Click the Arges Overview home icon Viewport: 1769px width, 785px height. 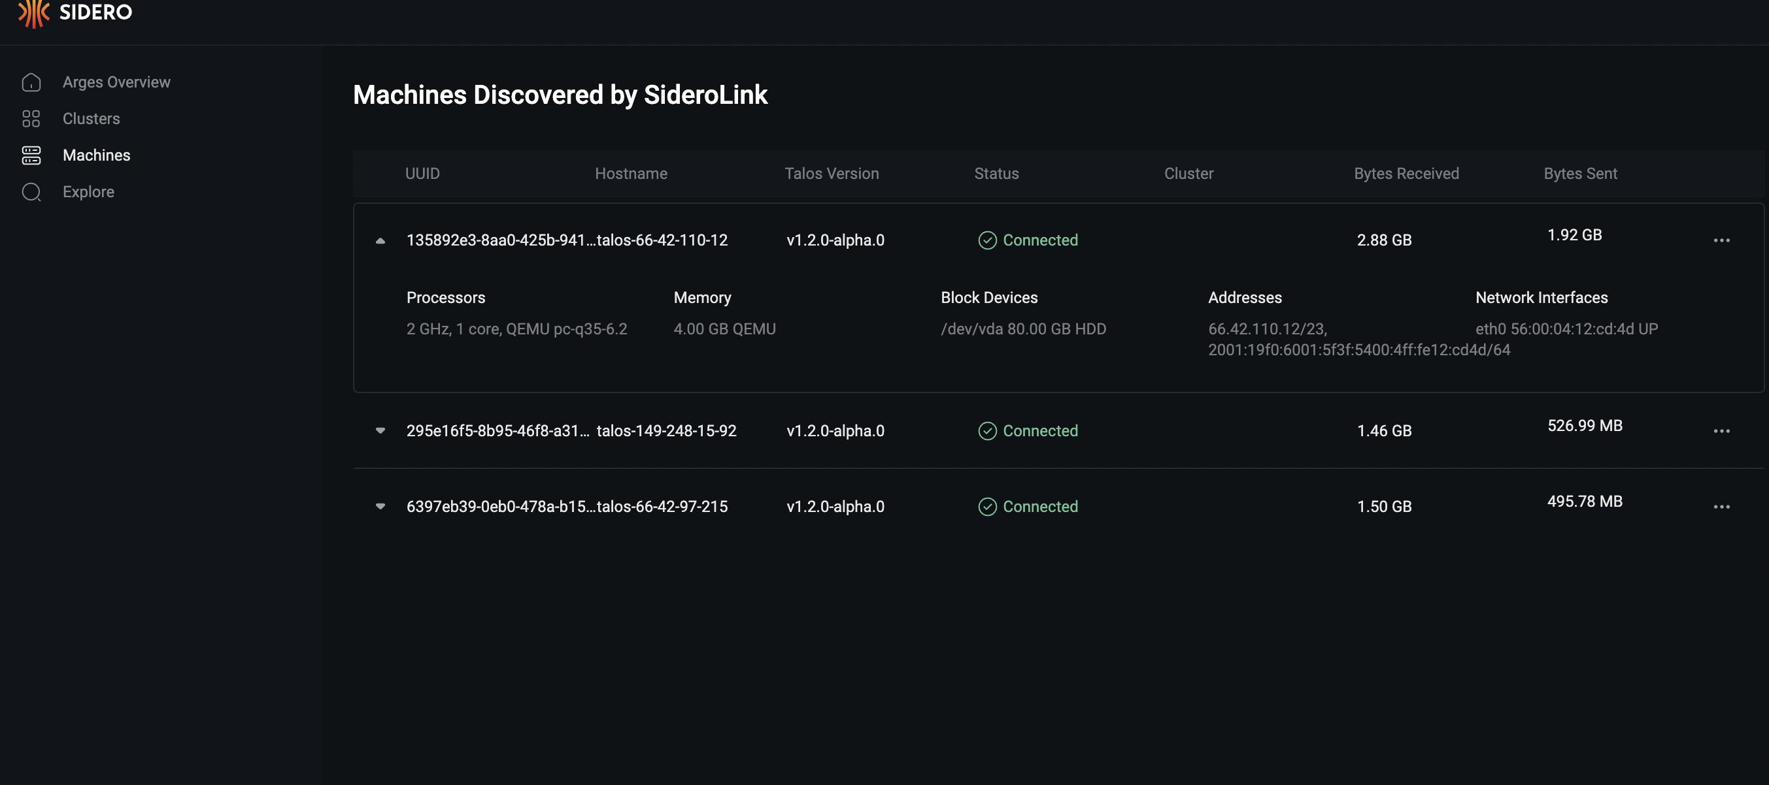click(31, 82)
